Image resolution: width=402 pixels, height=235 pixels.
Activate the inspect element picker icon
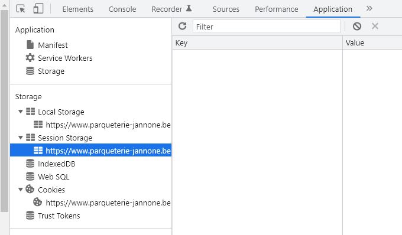[x=21, y=9]
